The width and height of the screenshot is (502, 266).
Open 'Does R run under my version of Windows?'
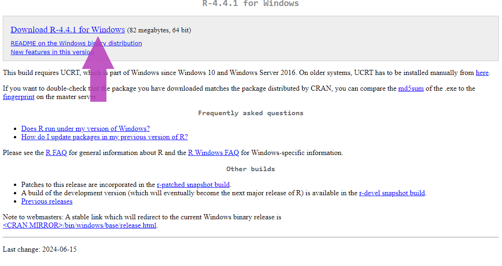click(86, 129)
